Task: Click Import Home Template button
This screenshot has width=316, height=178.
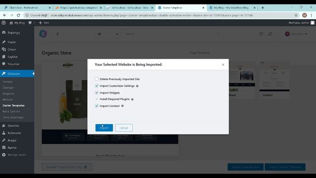Action: tap(285, 167)
